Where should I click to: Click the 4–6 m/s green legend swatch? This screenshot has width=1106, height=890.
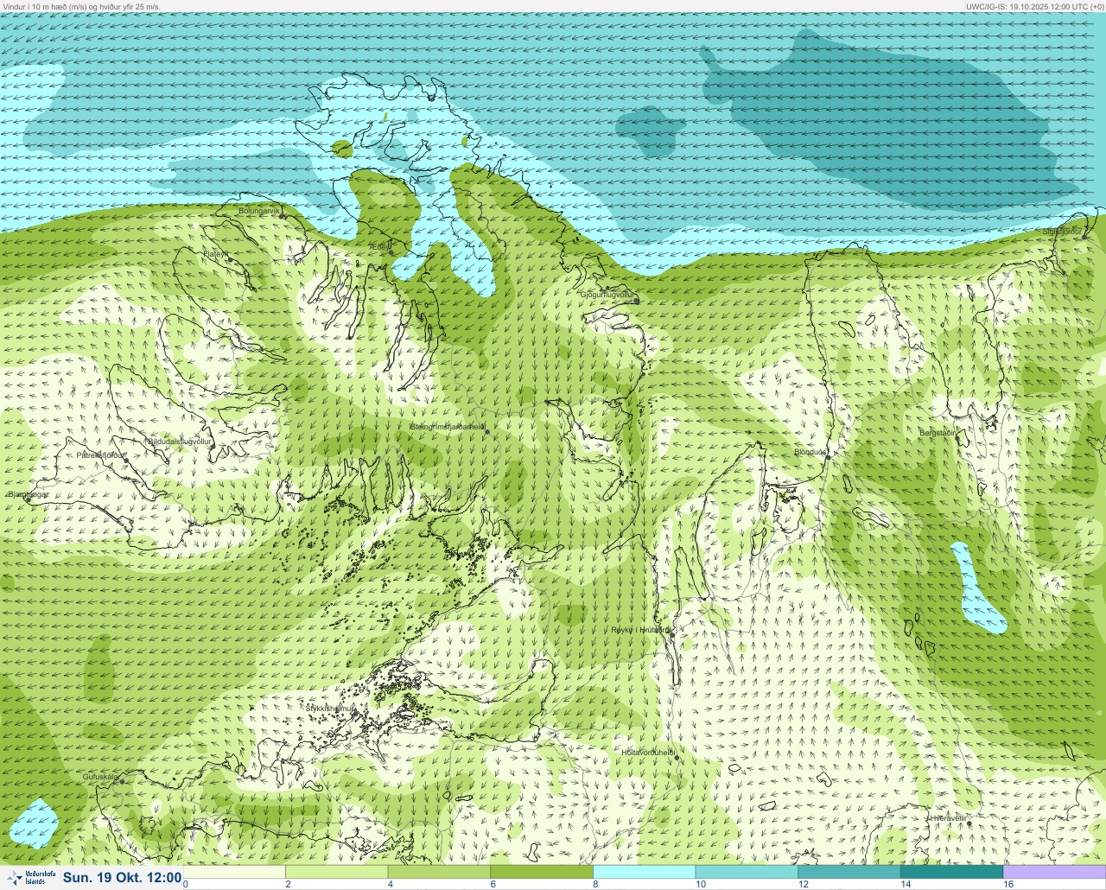point(439,872)
